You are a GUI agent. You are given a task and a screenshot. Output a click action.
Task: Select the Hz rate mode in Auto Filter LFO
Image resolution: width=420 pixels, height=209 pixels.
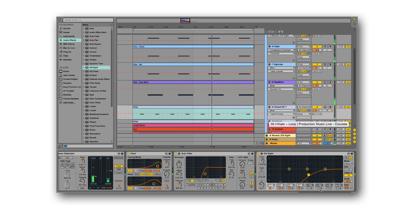251,173
